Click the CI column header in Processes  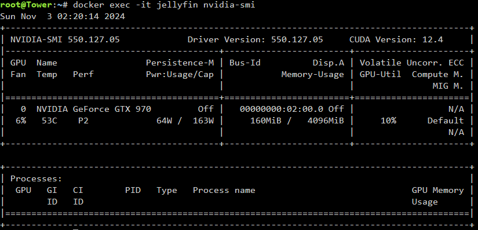pyautogui.click(x=78, y=191)
